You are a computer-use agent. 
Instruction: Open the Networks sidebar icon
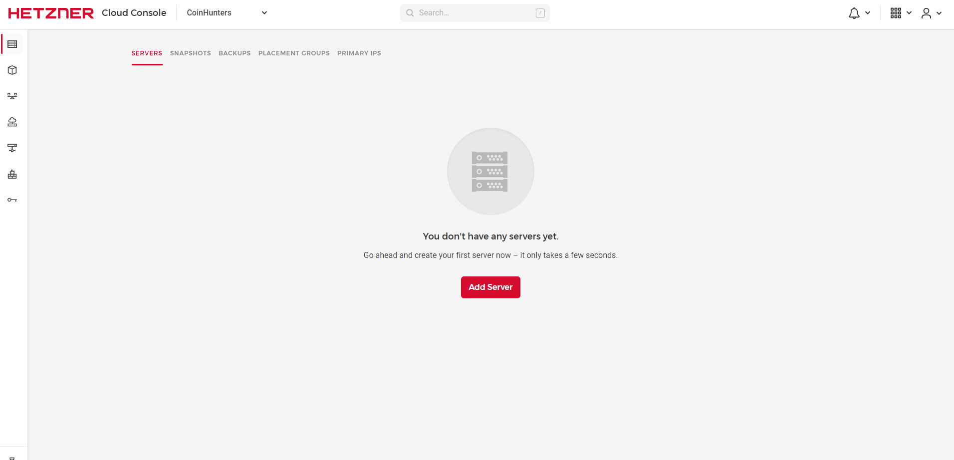[12, 148]
